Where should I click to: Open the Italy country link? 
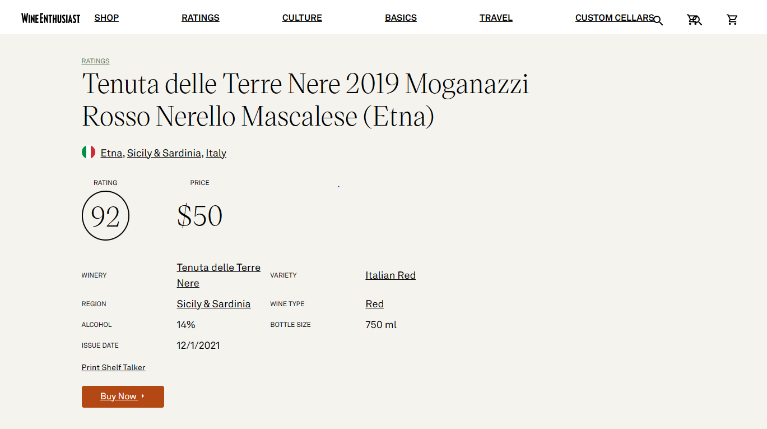[x=216, y=153]
